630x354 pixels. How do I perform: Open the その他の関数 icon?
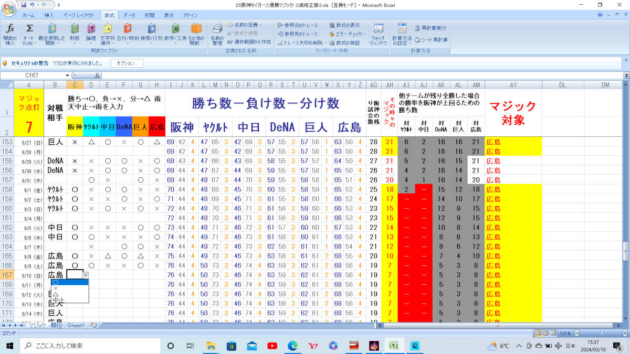tap(196, 35)
